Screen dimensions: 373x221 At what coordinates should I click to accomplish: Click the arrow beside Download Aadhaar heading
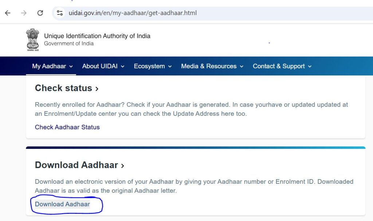[123, 166]
